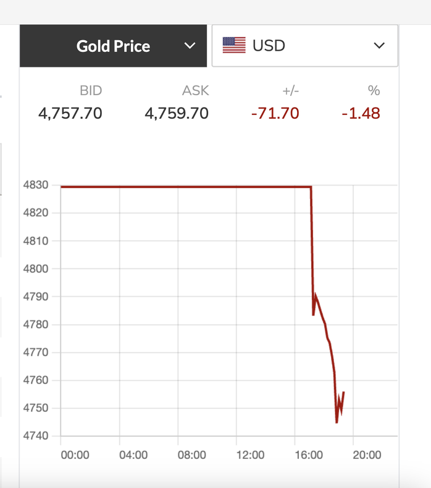Click the BID column header
The width and height of the screenshot is (431, 488).
click(91, 91)
